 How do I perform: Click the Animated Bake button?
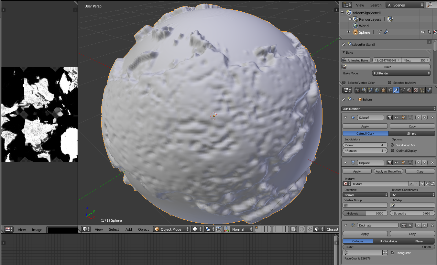[x=356, y=60]
